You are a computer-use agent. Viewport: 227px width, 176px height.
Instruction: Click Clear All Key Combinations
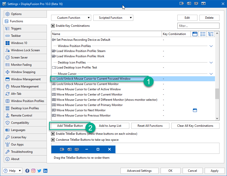click(195, 126)
